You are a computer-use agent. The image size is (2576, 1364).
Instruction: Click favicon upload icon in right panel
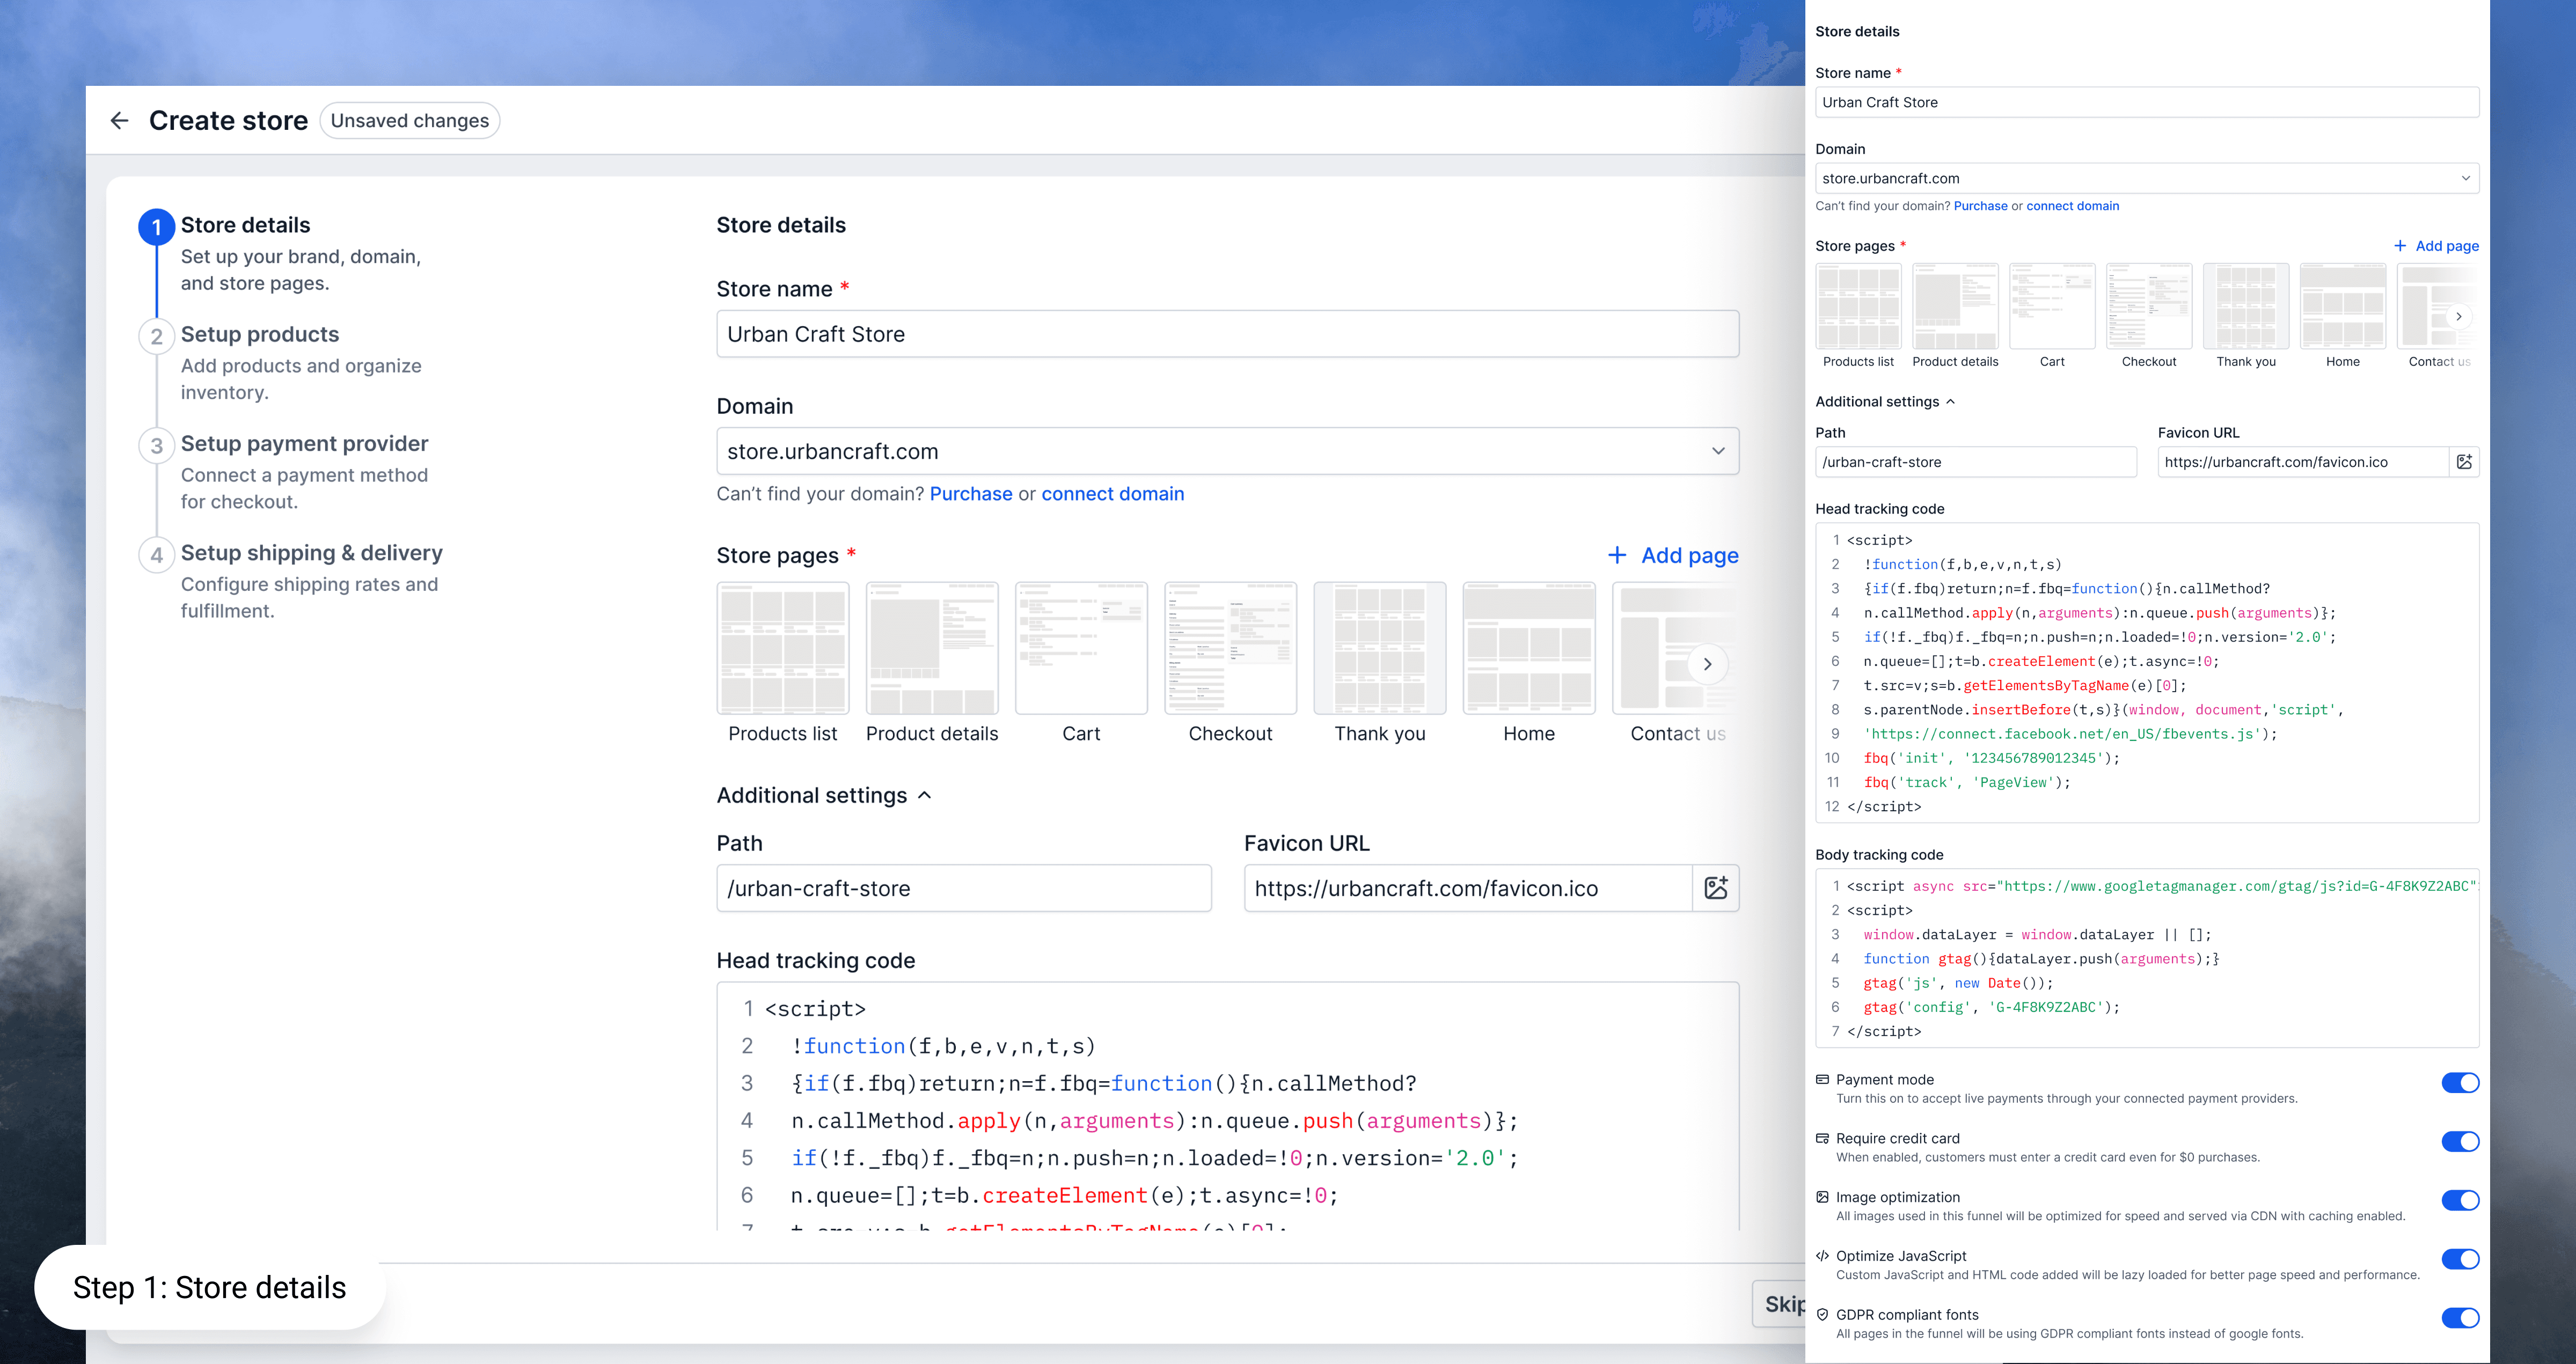pyautogui.click(x=2464, y=462)
